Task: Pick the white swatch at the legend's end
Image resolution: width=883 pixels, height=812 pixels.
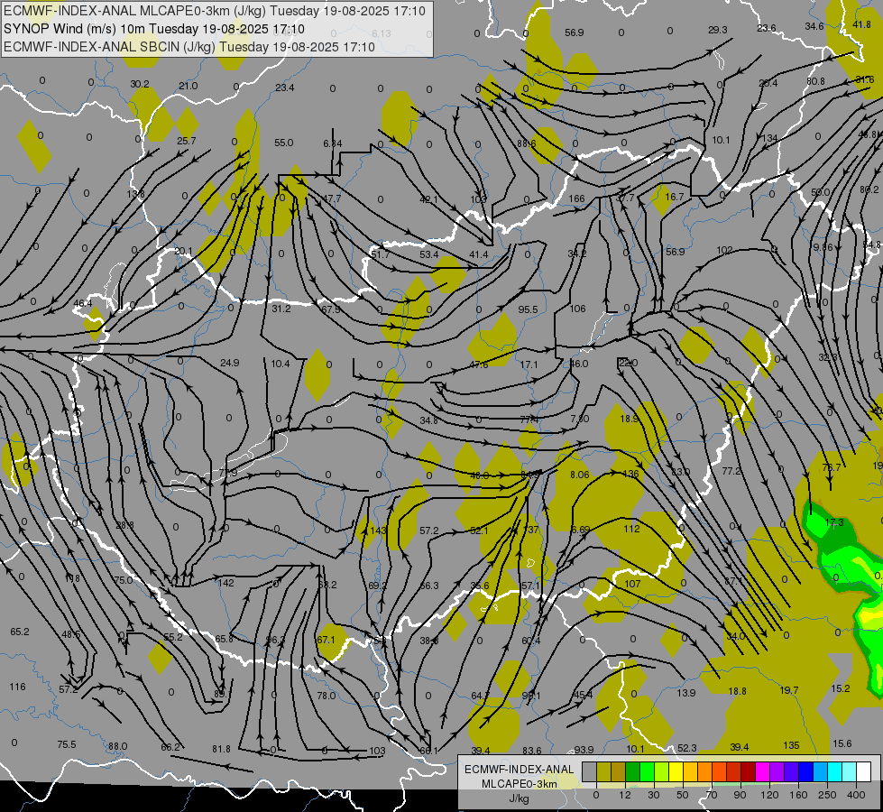Action: 863,771
